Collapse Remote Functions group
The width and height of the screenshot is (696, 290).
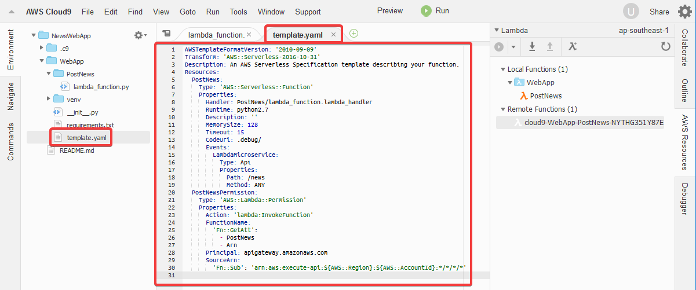point(503,109)
